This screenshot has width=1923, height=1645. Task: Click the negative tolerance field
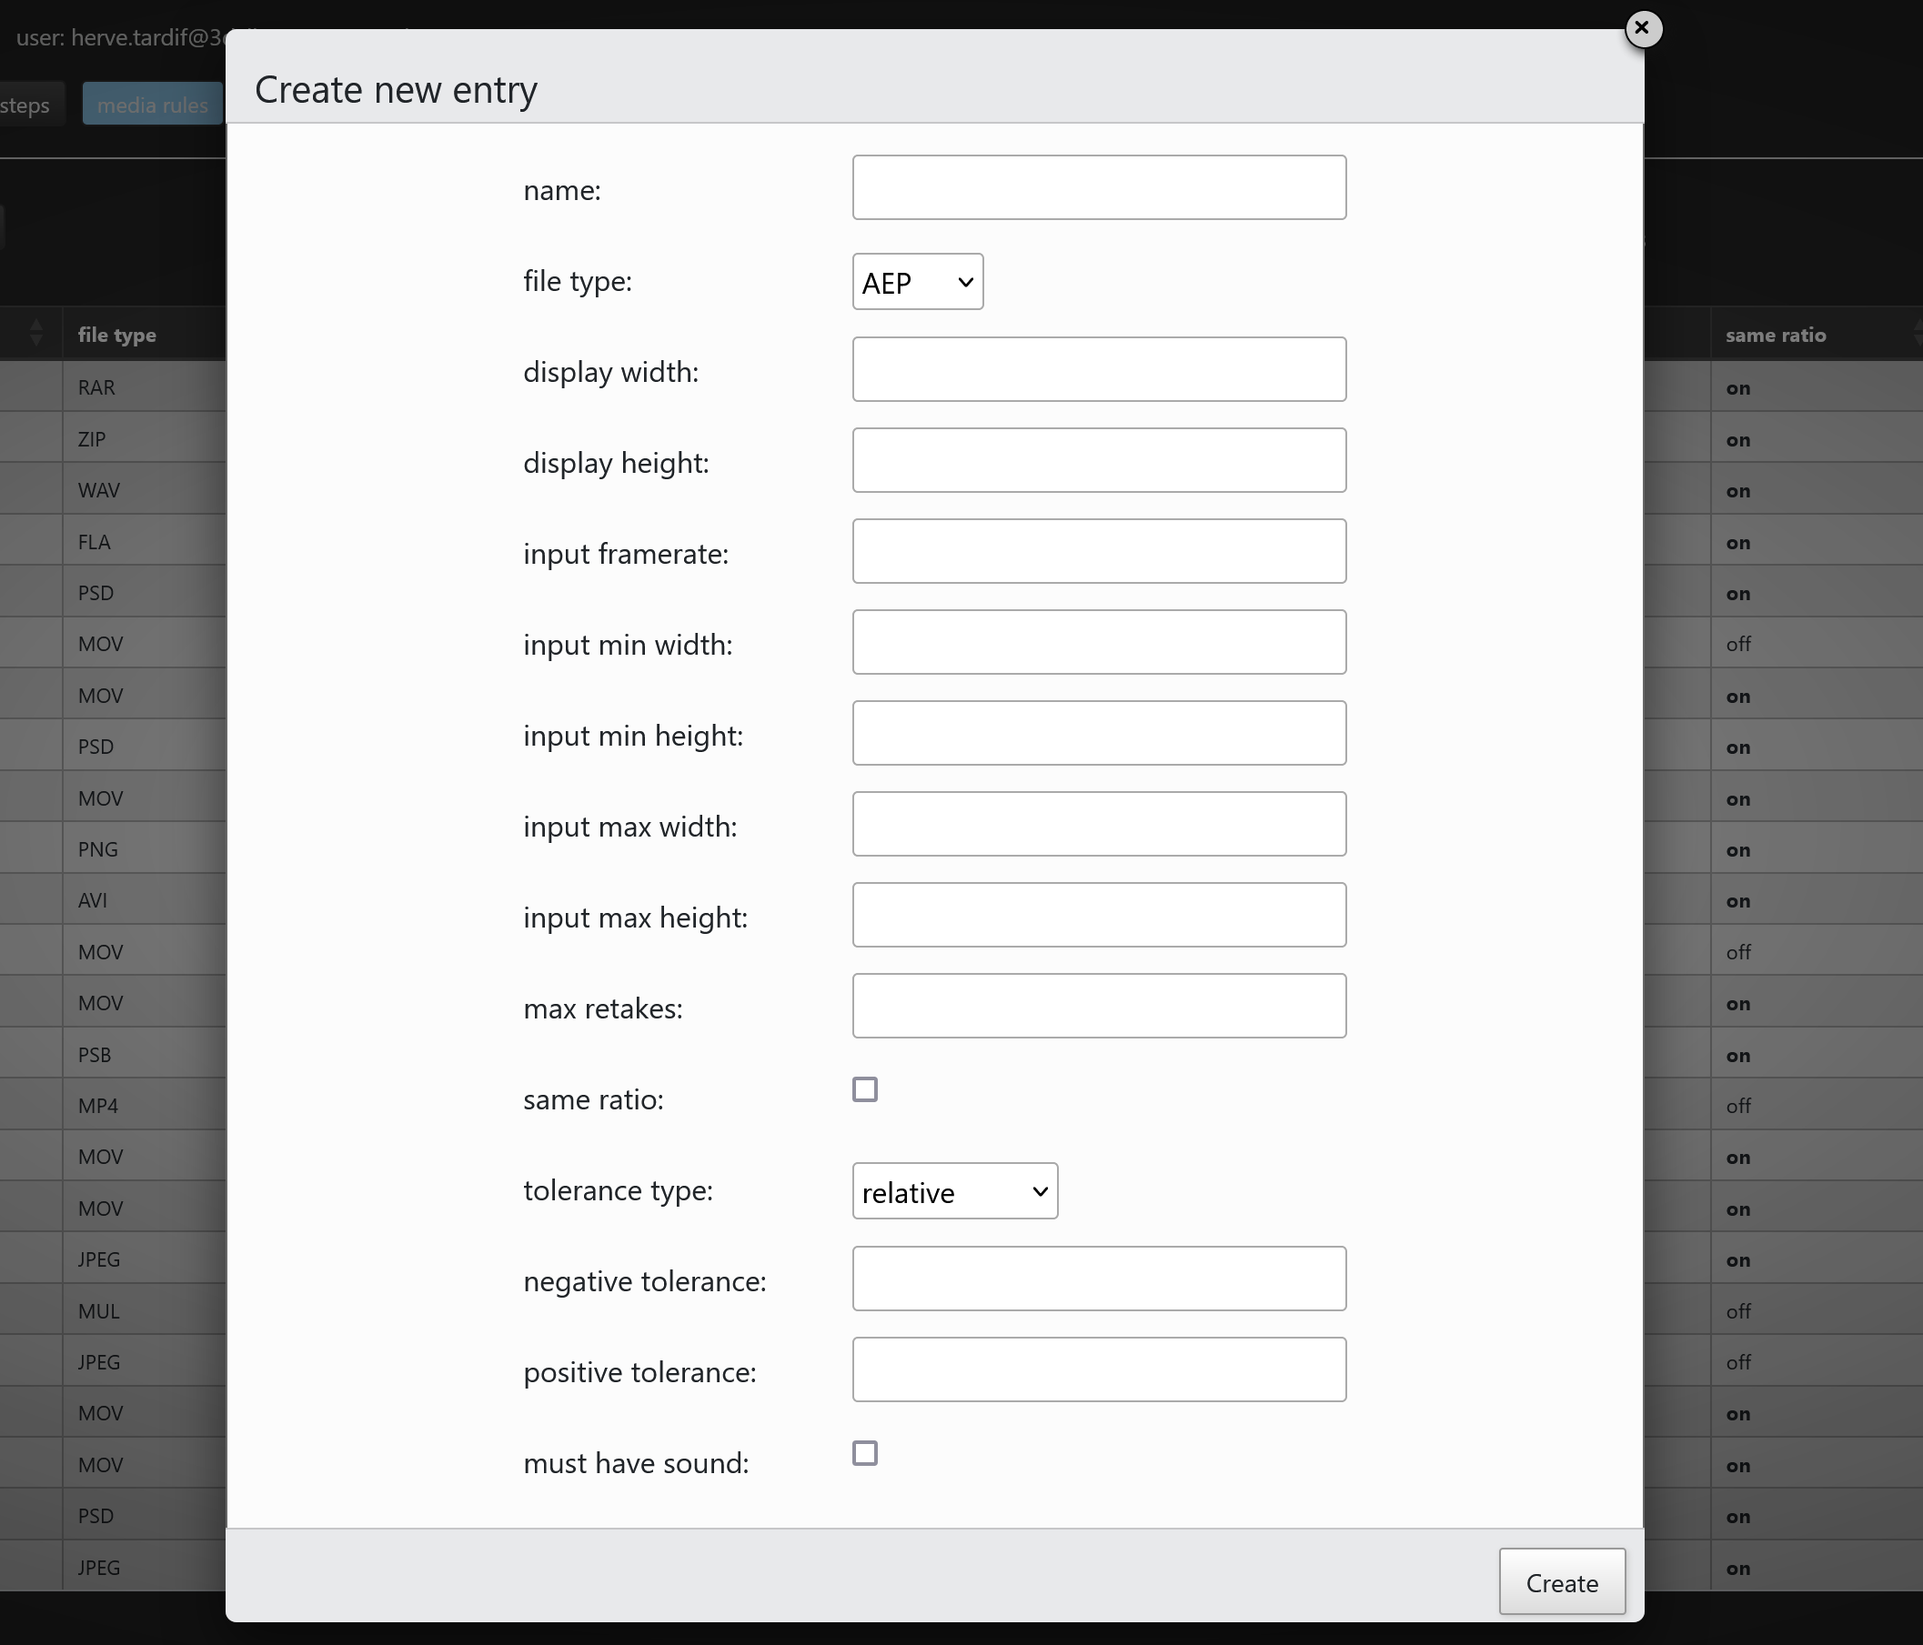[1098, 1279]
